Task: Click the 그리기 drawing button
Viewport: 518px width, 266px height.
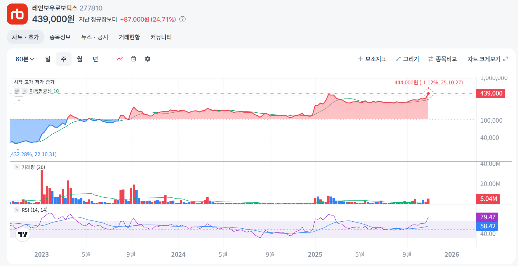Action: (x=408, y=59)
